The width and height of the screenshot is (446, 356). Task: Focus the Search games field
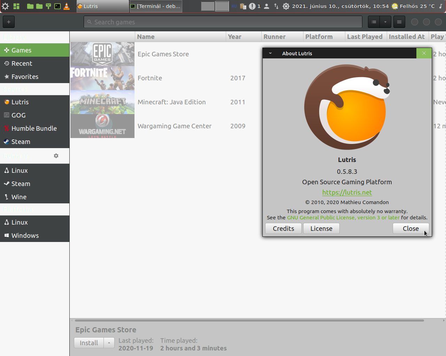pos(223,22)
